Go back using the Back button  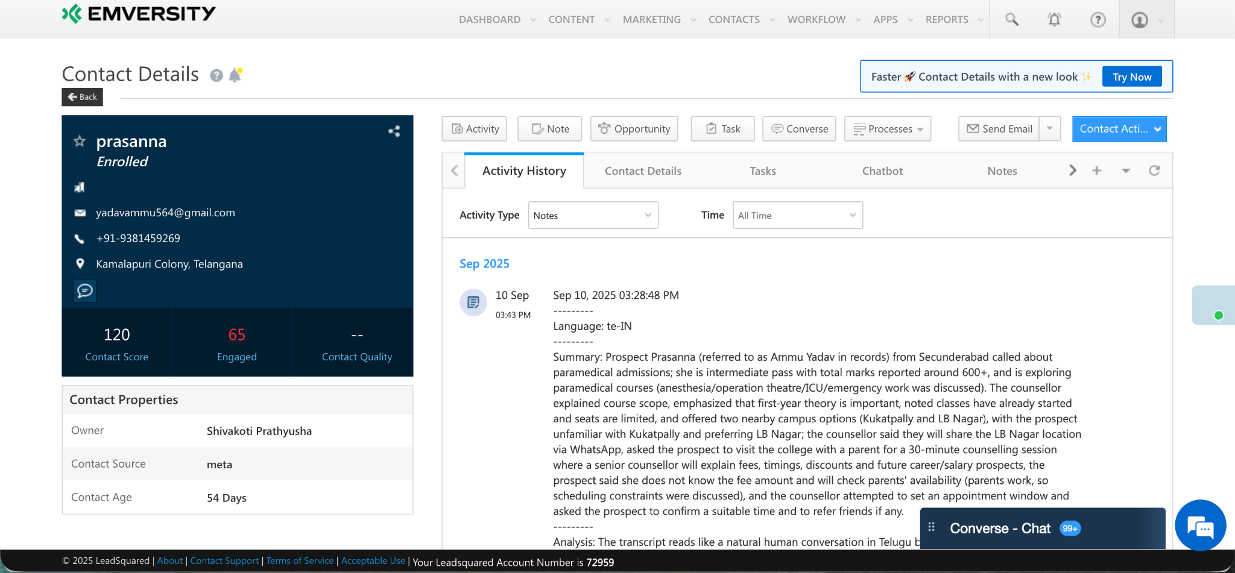click(82, 97)
